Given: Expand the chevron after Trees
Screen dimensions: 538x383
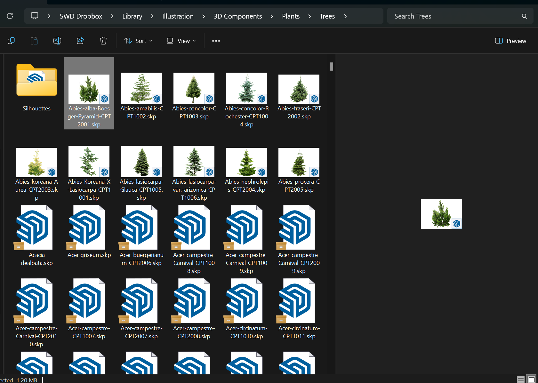Looking at the screenshot, I should pos(345,16).
